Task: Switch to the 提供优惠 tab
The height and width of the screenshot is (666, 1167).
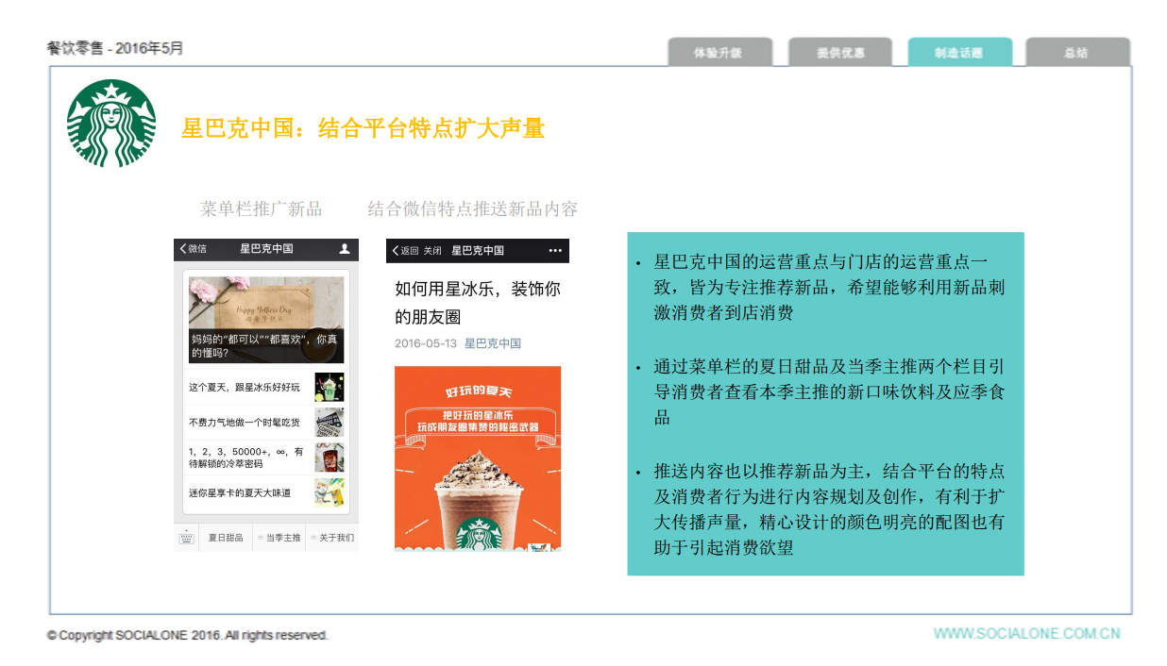Action: [x=840, y=52]
